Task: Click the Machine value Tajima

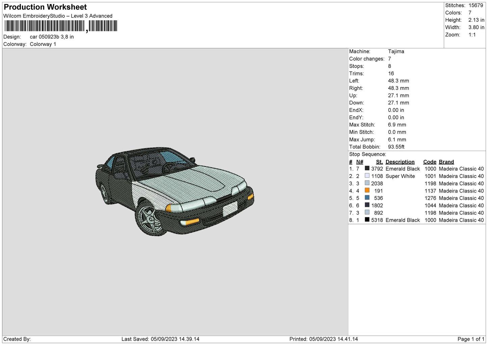Action: click(396, 51)
